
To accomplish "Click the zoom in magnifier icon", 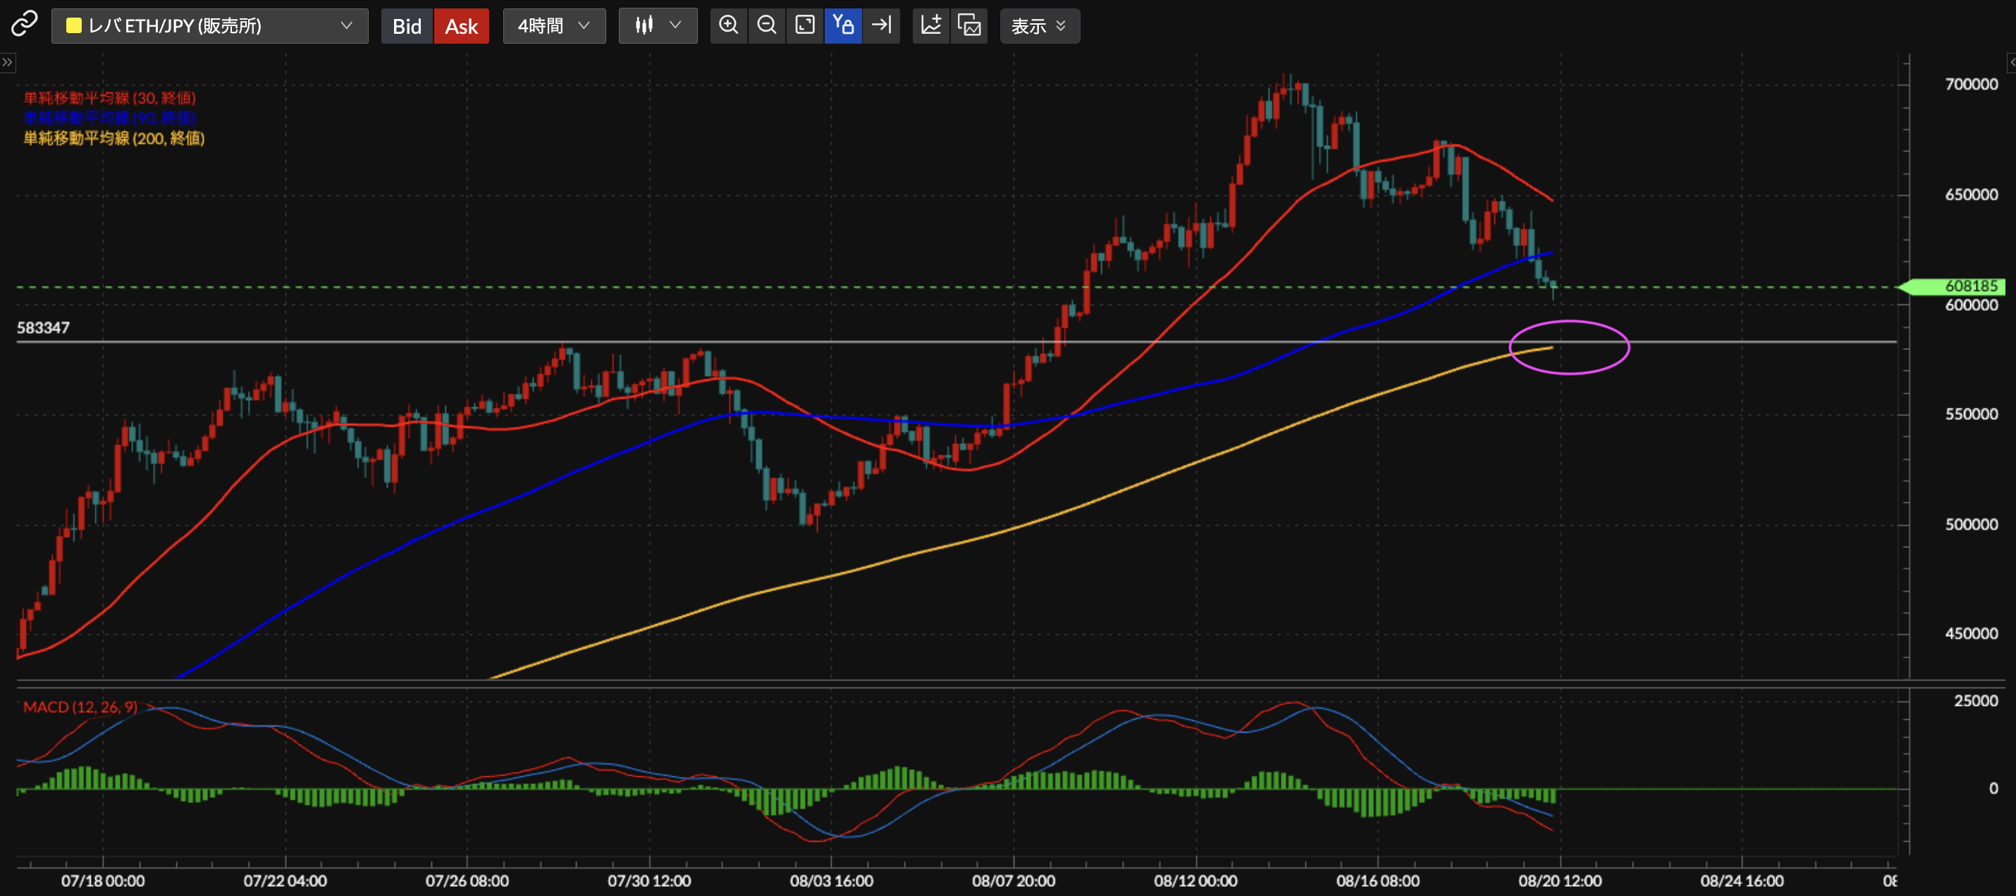I will click(x=729, y=26).
